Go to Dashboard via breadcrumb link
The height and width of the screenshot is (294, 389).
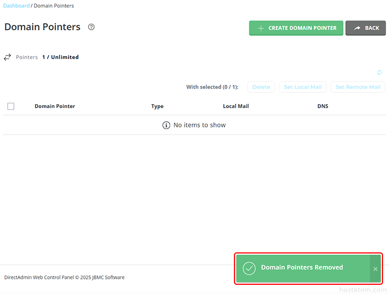(17, 6)
